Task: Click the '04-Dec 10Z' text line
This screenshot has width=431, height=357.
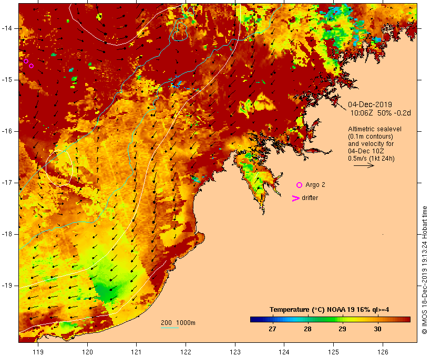Action: tap(366, 151)
